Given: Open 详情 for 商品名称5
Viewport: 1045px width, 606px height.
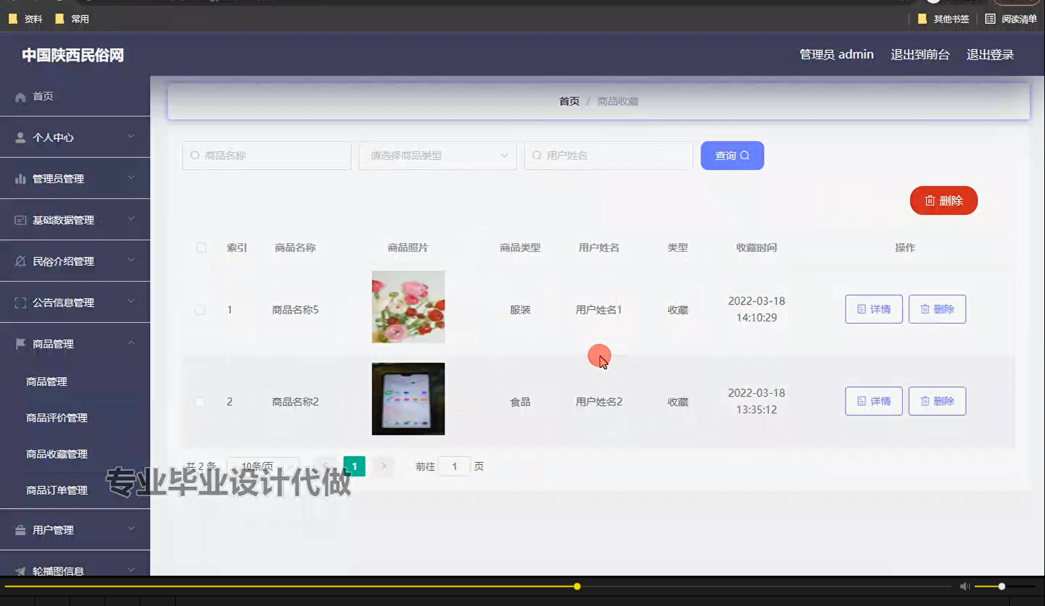Looking at the screenshot, I should click(x=873, y=309).
